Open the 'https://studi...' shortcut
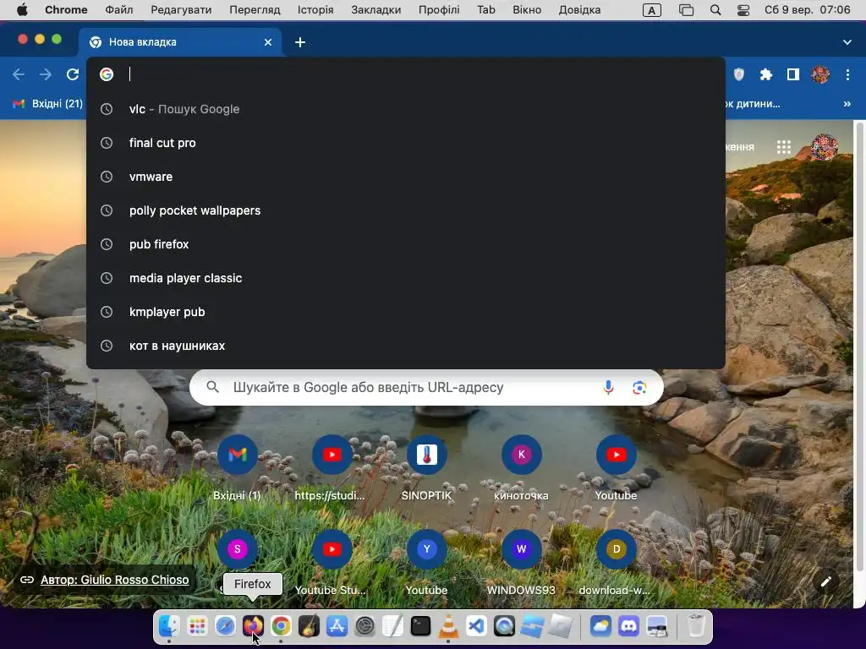Screen dimensions: 866x649 [332, 466]
